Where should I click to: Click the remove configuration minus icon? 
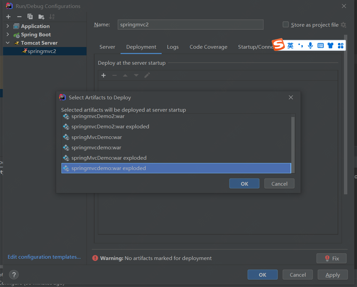pyautogui.click(x=19, y=17)
